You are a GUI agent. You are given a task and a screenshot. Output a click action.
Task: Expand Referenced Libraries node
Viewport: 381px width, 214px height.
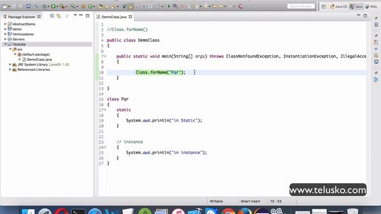point(10,70)
